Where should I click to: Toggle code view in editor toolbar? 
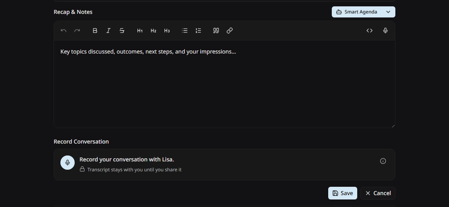(370, 31)
